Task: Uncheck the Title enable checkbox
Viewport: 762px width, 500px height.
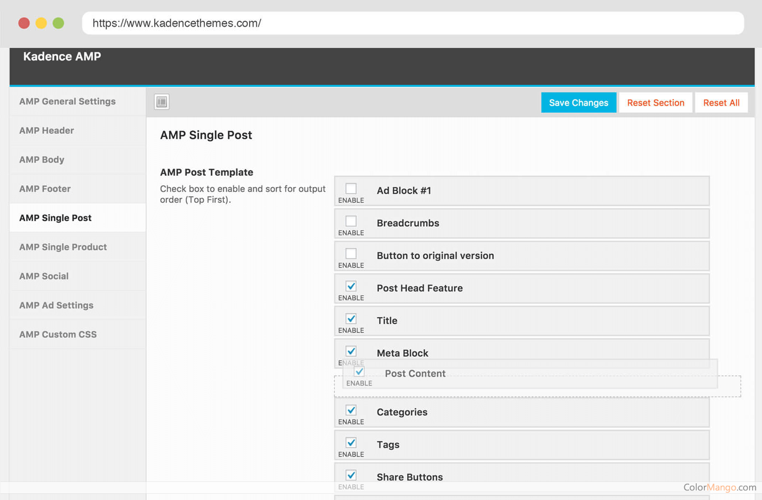Action: tap(351, 318)
